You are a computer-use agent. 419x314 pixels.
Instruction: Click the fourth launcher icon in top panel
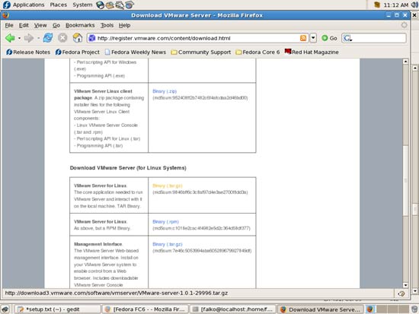pos(130,5)
